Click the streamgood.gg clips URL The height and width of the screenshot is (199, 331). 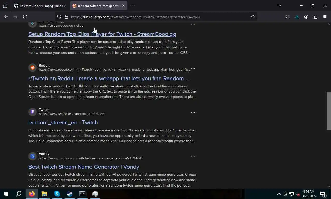(x=61, y=26)
